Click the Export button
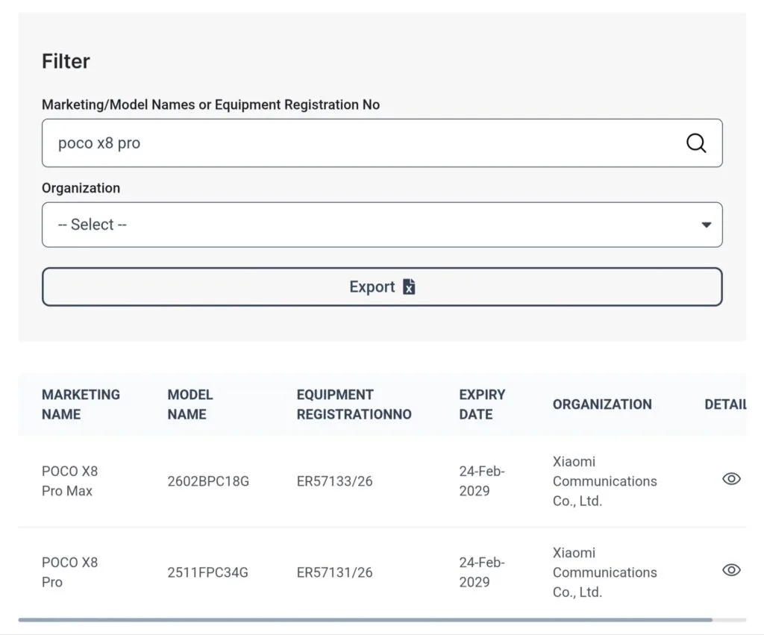This screenshot has height=635, width=764. point(382,287)
